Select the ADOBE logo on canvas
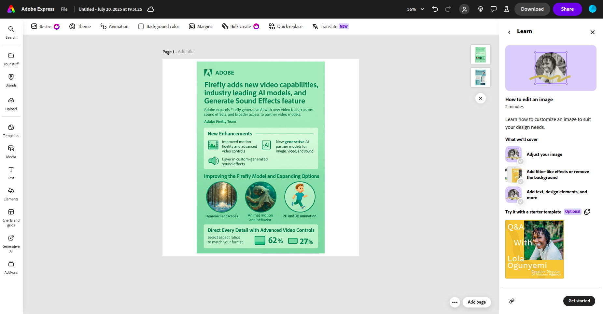The height and width of the screenshot is (314, 603). [x=219, y=73]
